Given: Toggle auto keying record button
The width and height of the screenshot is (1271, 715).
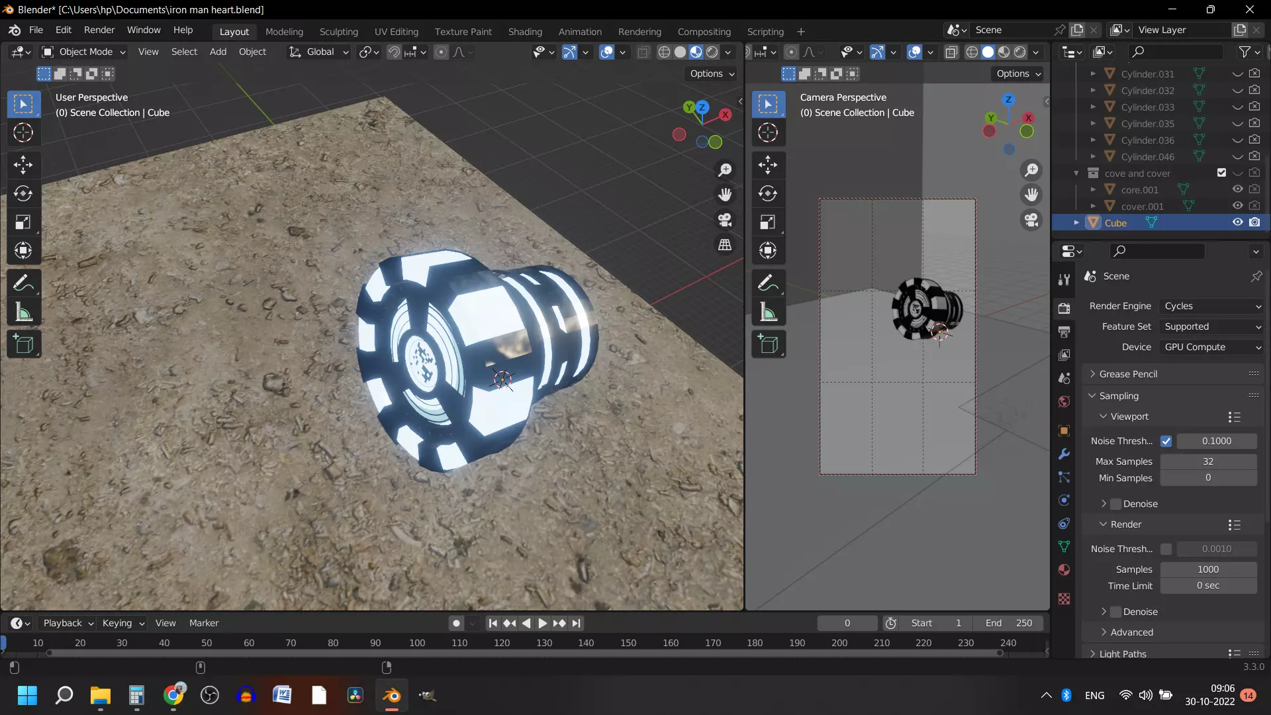Looking at the screenshot, I should [456, 623].
